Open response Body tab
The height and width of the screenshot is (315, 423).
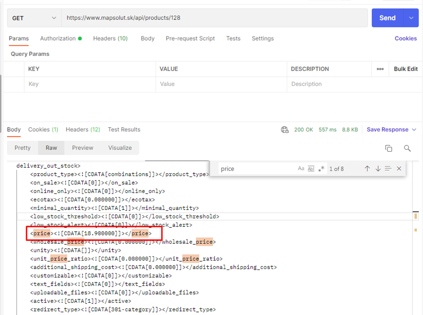click(14, 130)
